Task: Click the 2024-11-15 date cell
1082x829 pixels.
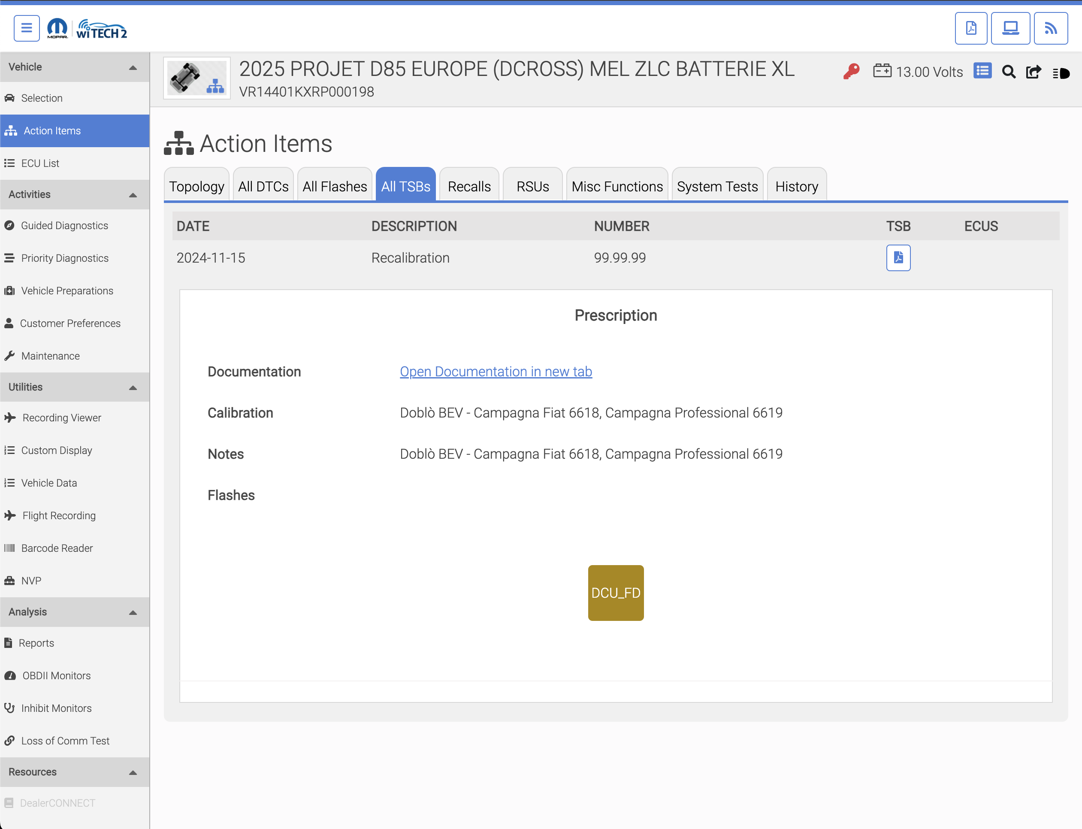Action: [x=211, y=257]
